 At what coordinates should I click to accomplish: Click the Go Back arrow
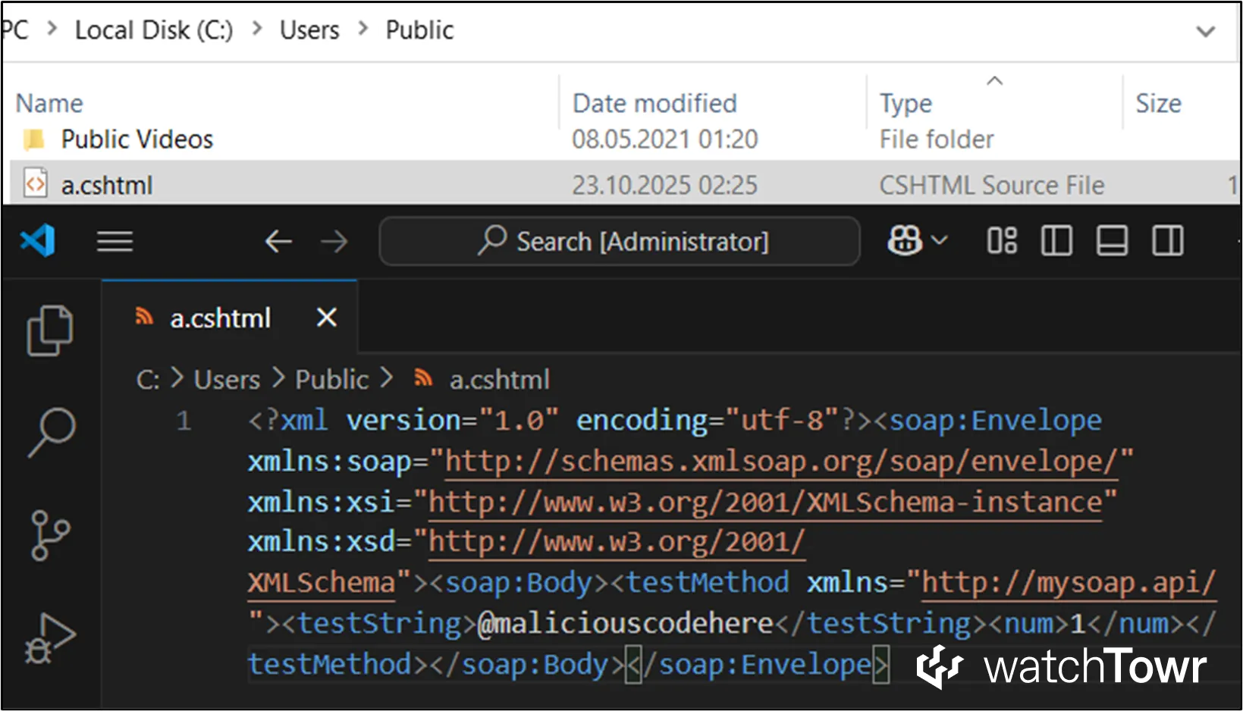278,242
